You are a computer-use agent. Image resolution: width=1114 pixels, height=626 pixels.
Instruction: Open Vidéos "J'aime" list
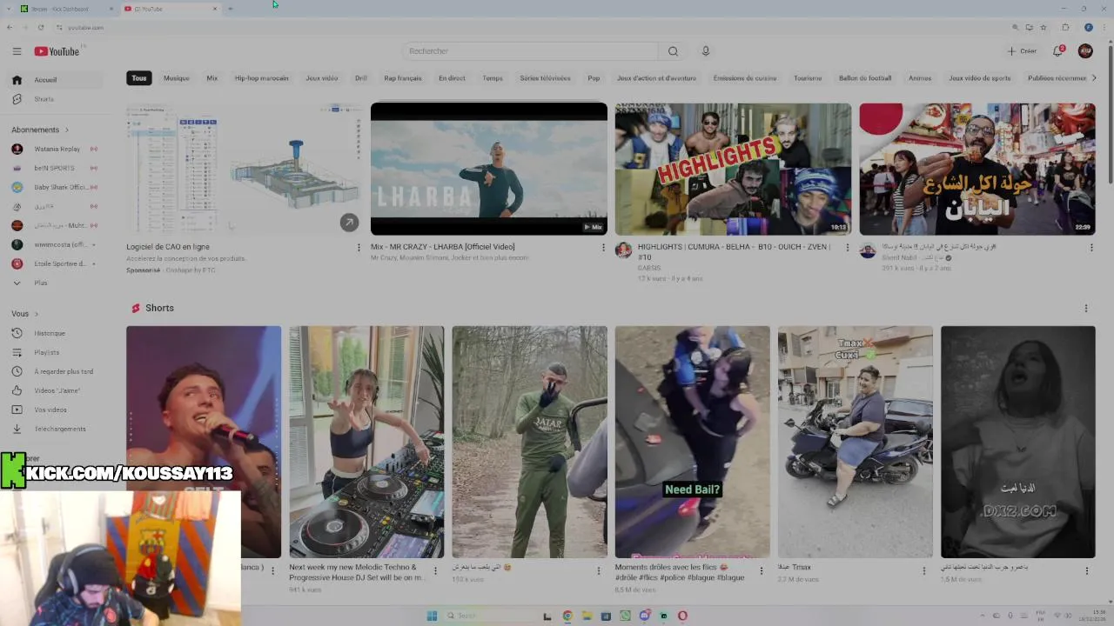click(57, 390)
